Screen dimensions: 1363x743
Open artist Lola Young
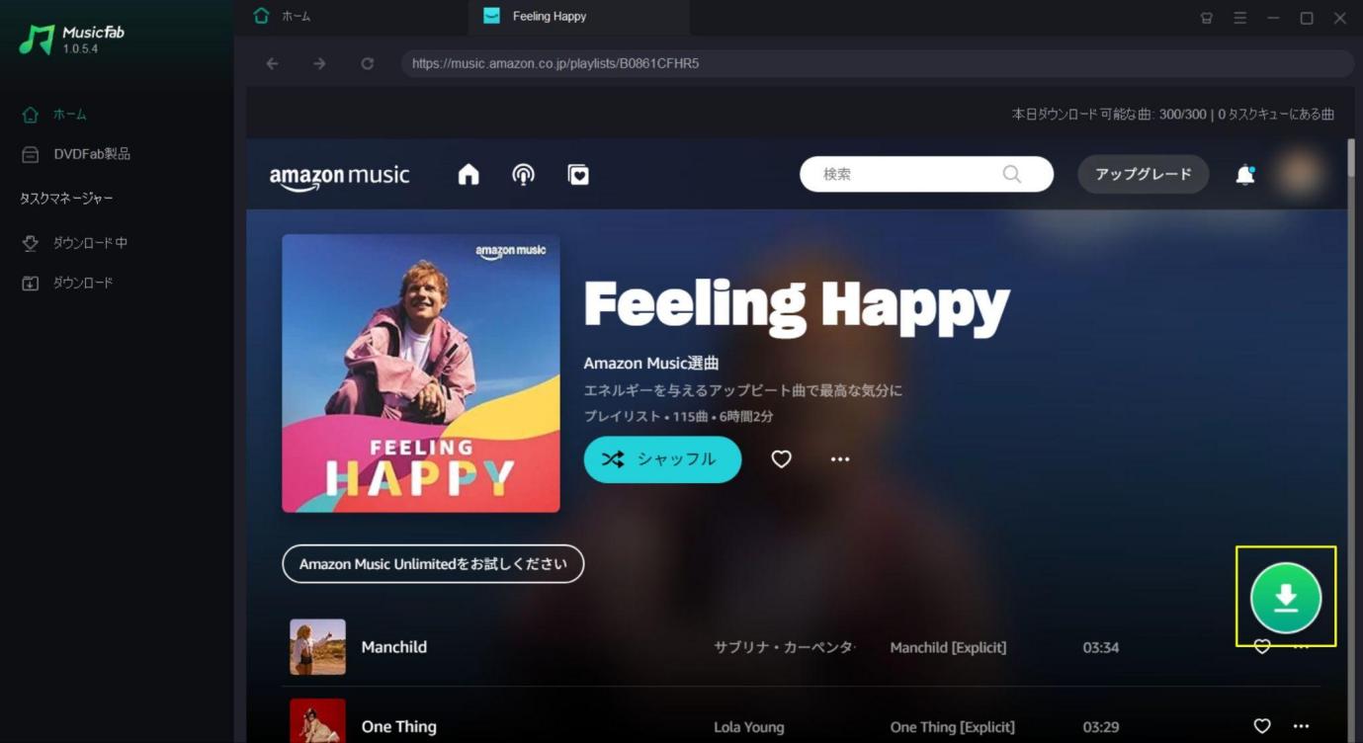(x=749, y=727)
